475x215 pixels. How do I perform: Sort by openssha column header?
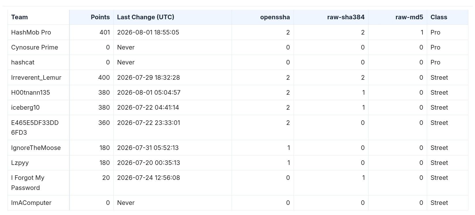(275, 17)
